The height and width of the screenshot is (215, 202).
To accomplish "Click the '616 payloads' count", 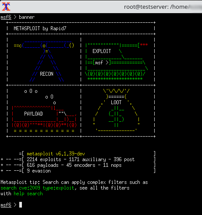I will pos(43,165).
